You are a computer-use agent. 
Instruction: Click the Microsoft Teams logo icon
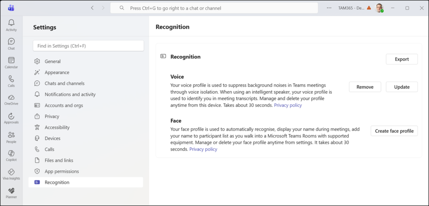point(11,8)
